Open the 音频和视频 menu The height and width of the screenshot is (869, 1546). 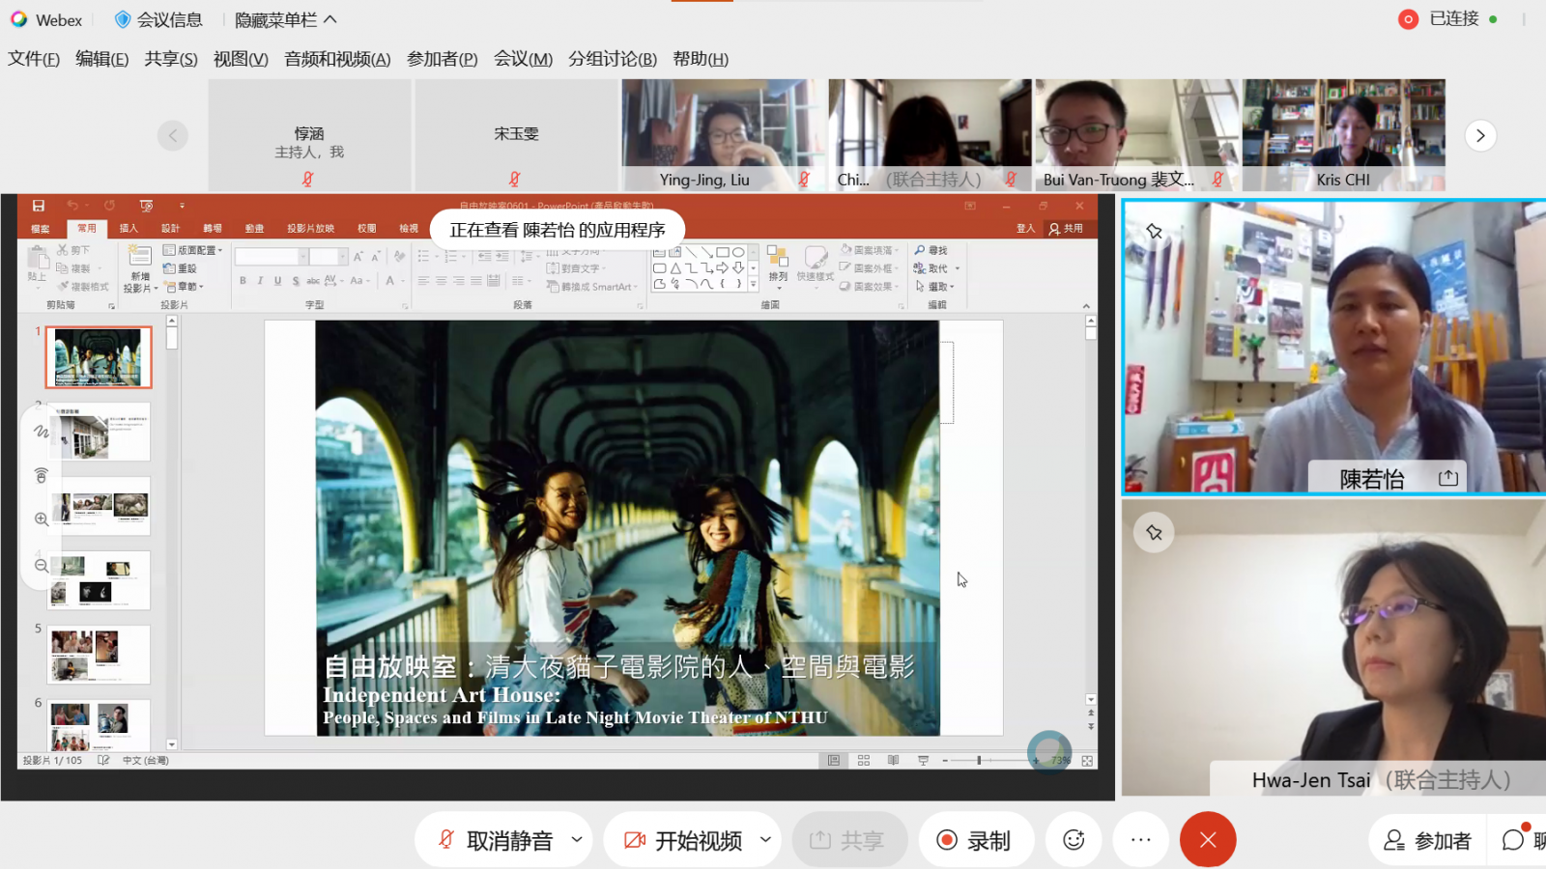tap(337, 59)
